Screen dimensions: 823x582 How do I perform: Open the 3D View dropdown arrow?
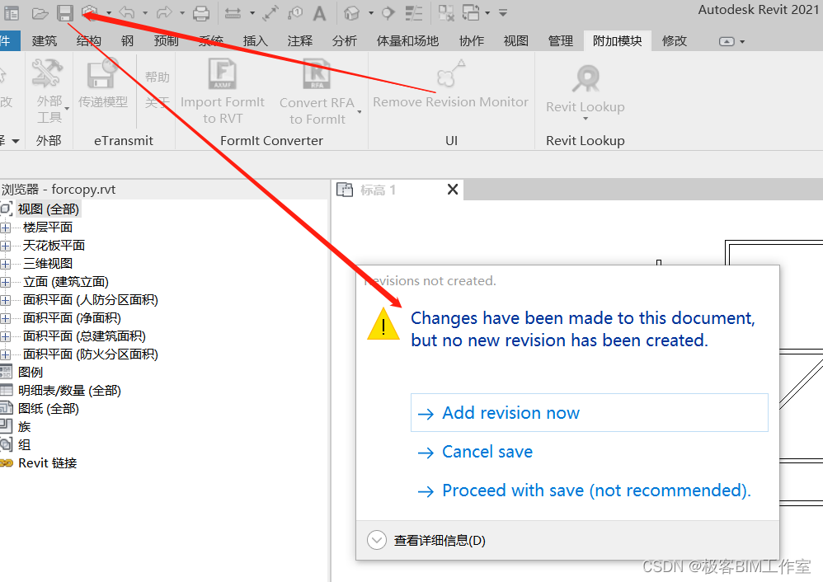(371, 12)
